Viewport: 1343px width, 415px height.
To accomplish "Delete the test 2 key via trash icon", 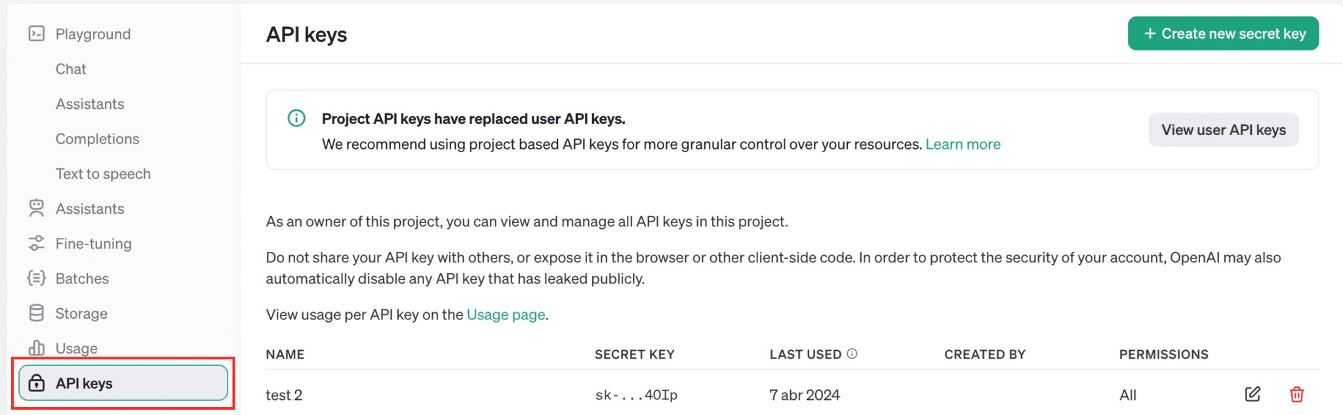I will pos(1296,394).
